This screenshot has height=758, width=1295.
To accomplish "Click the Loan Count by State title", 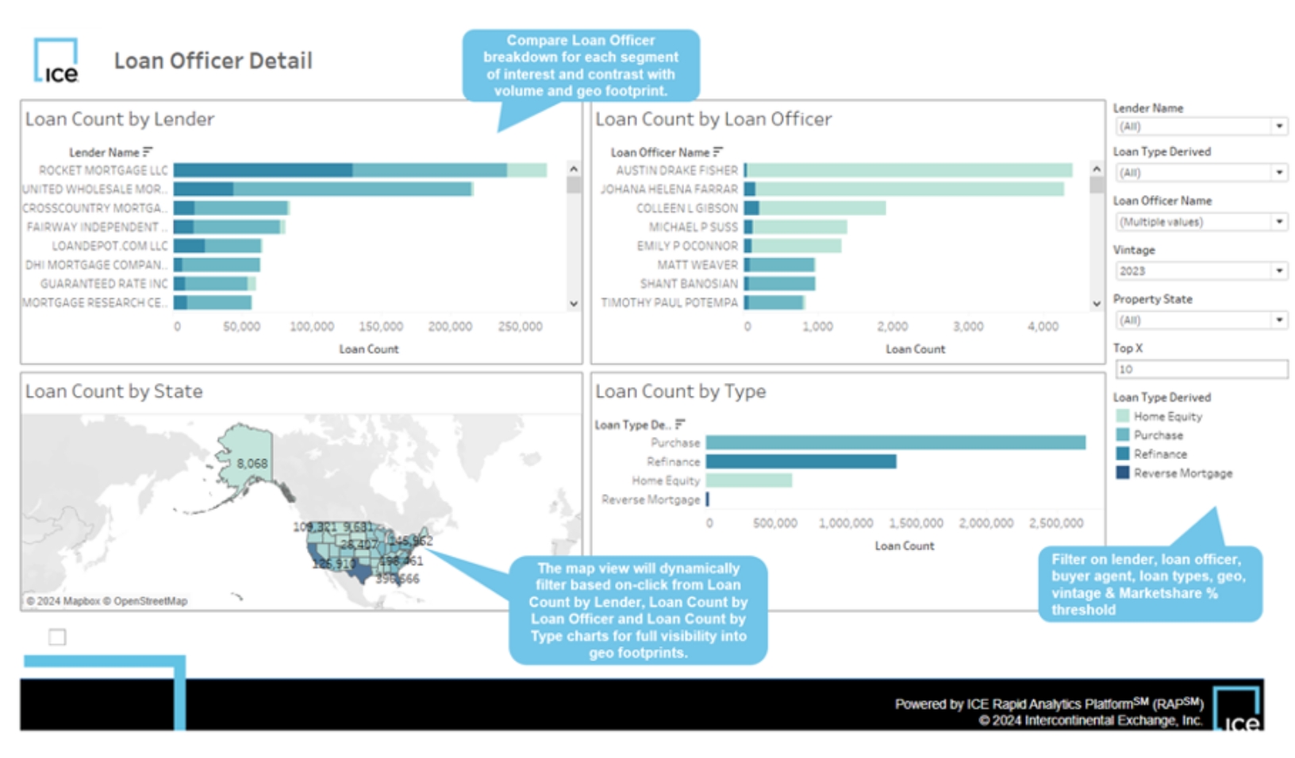I will (113, 392).
